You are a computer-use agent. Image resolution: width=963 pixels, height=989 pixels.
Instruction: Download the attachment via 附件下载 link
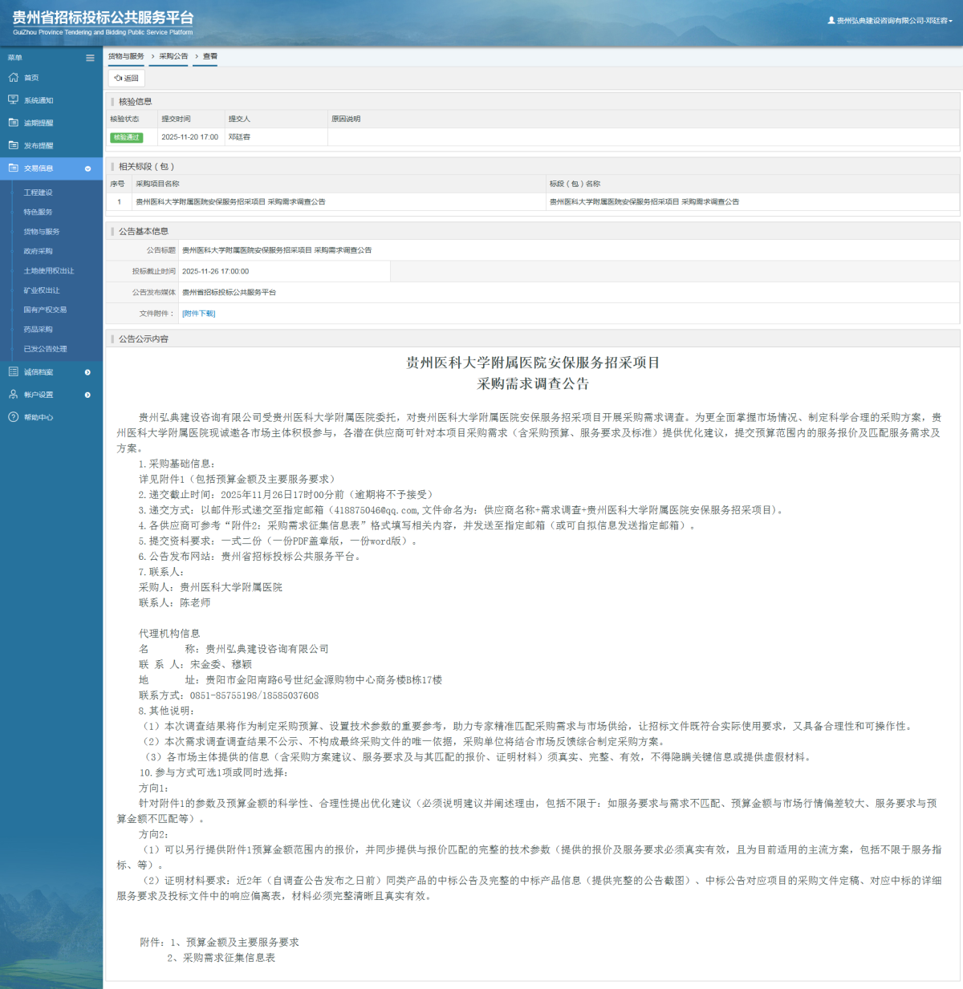(201, 313)
